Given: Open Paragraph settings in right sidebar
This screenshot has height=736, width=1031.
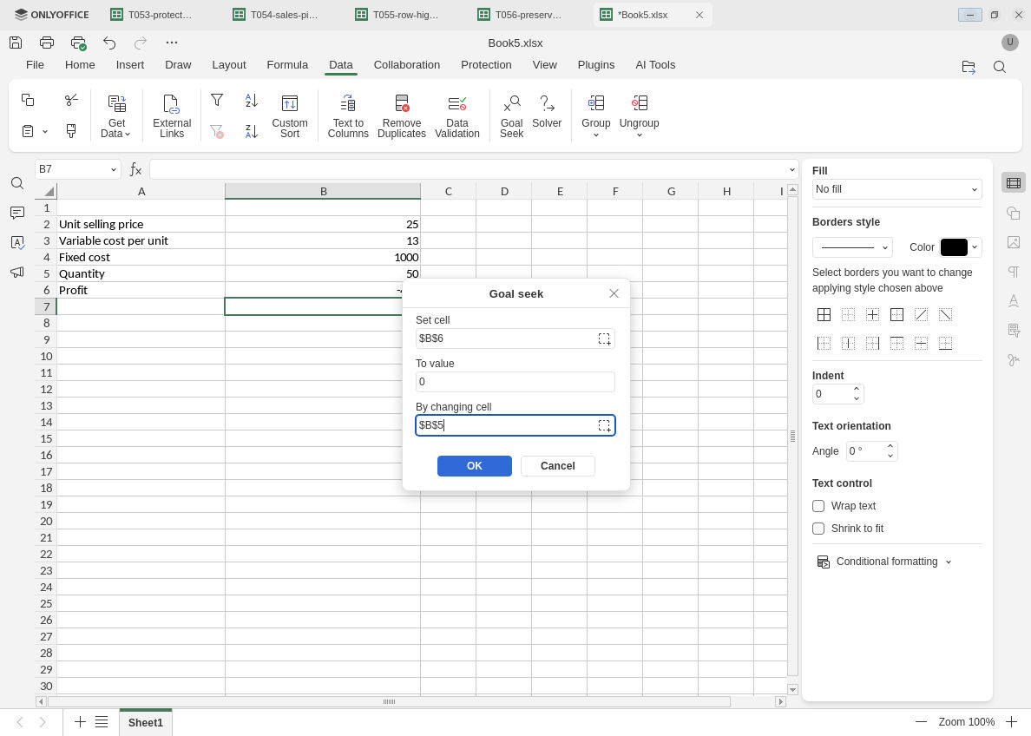Looking at the screenshot, I should click(1014, 272).
